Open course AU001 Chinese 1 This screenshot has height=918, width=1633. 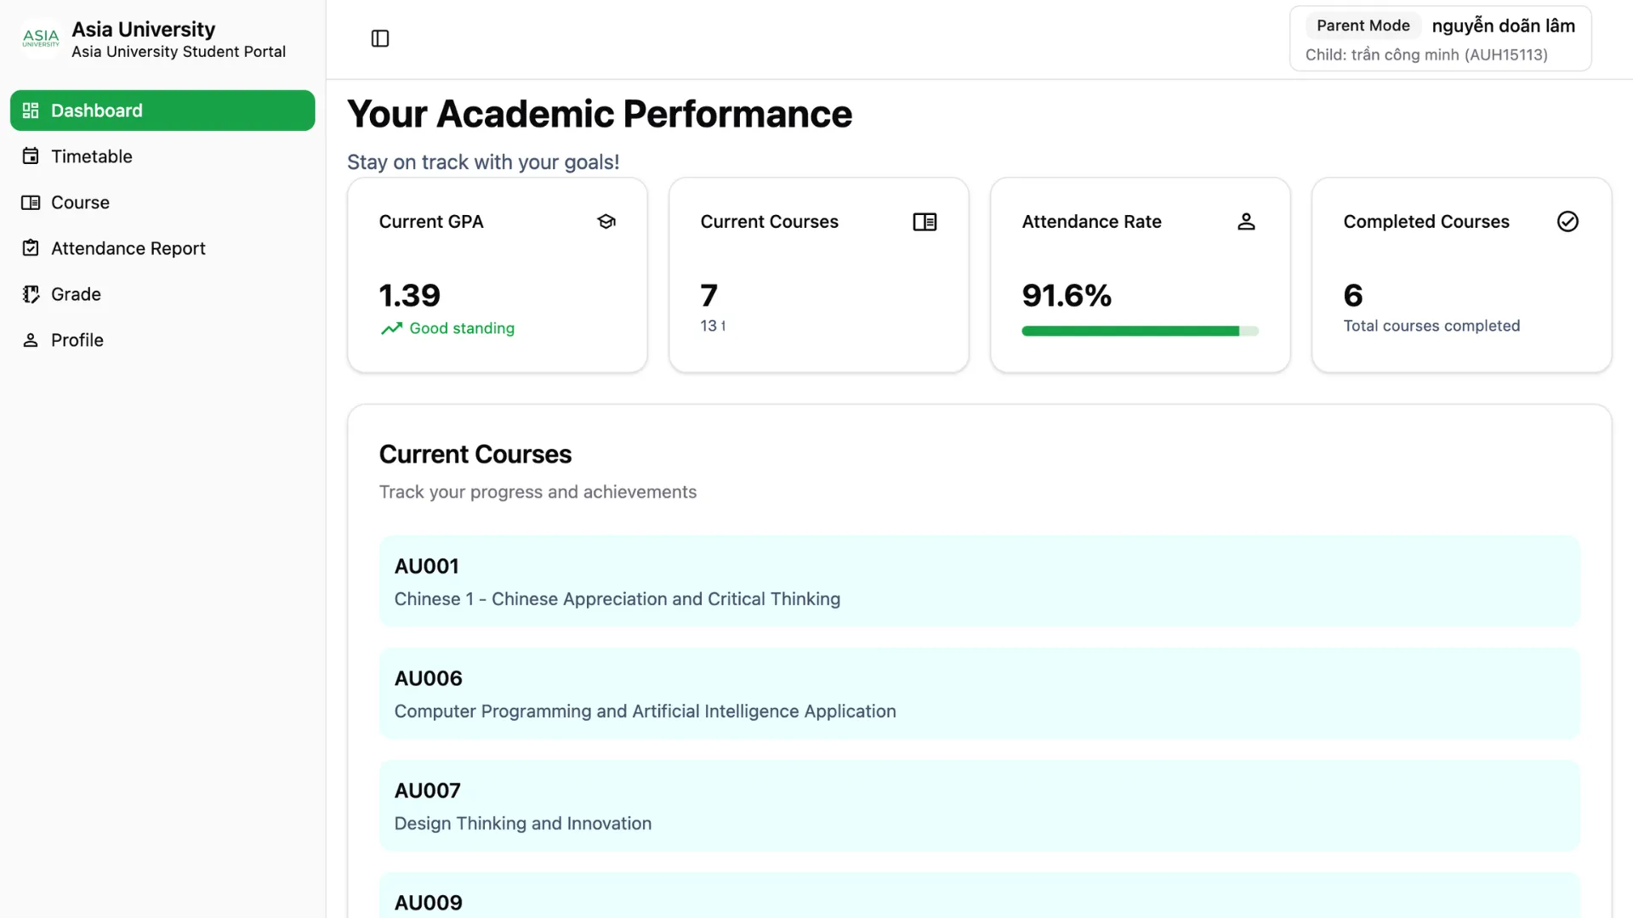click(x=978, y=581)
